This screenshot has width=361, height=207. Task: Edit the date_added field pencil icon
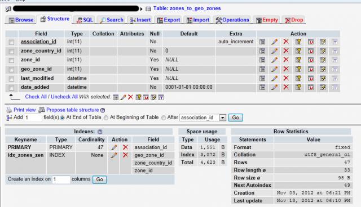(x=274, y=87)
